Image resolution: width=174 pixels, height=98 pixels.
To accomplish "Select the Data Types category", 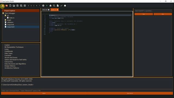I will click(8, 53).
